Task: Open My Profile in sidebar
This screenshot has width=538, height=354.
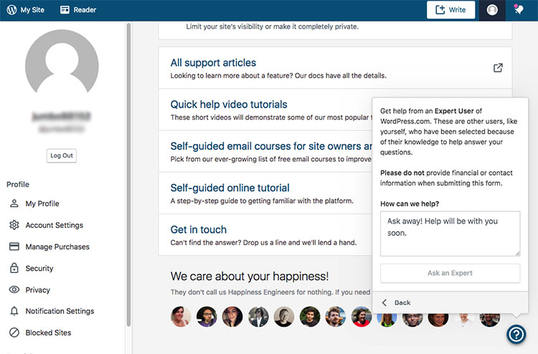Action: (42, 204)
